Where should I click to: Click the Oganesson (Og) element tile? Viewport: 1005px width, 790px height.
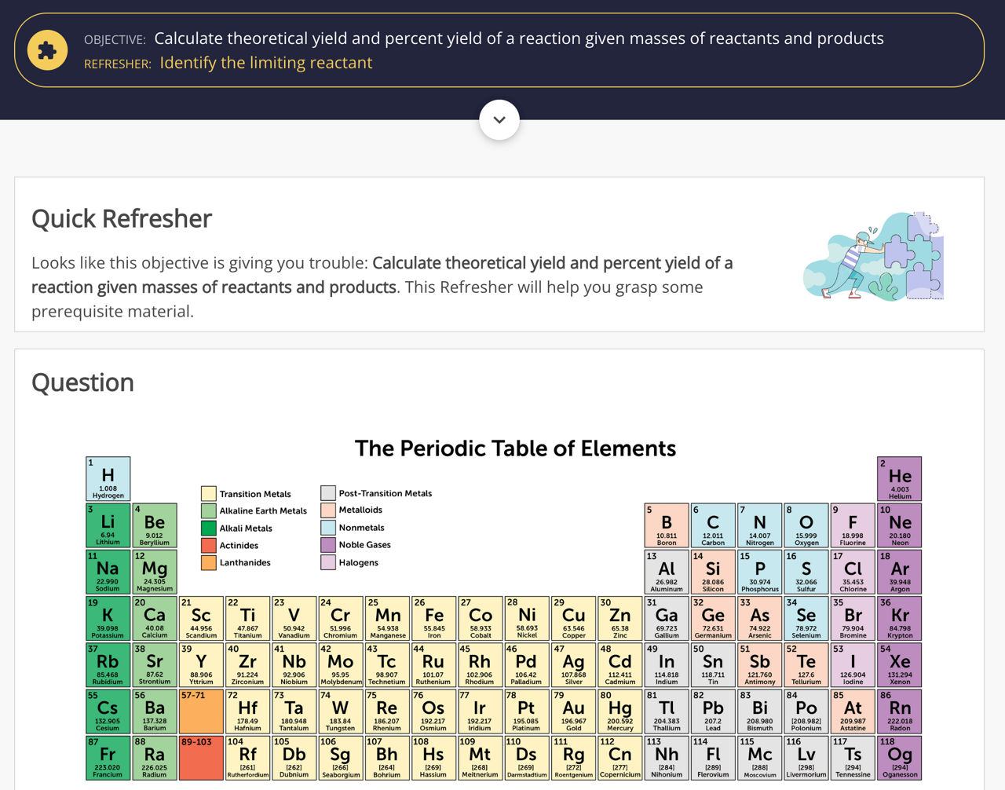899,758
